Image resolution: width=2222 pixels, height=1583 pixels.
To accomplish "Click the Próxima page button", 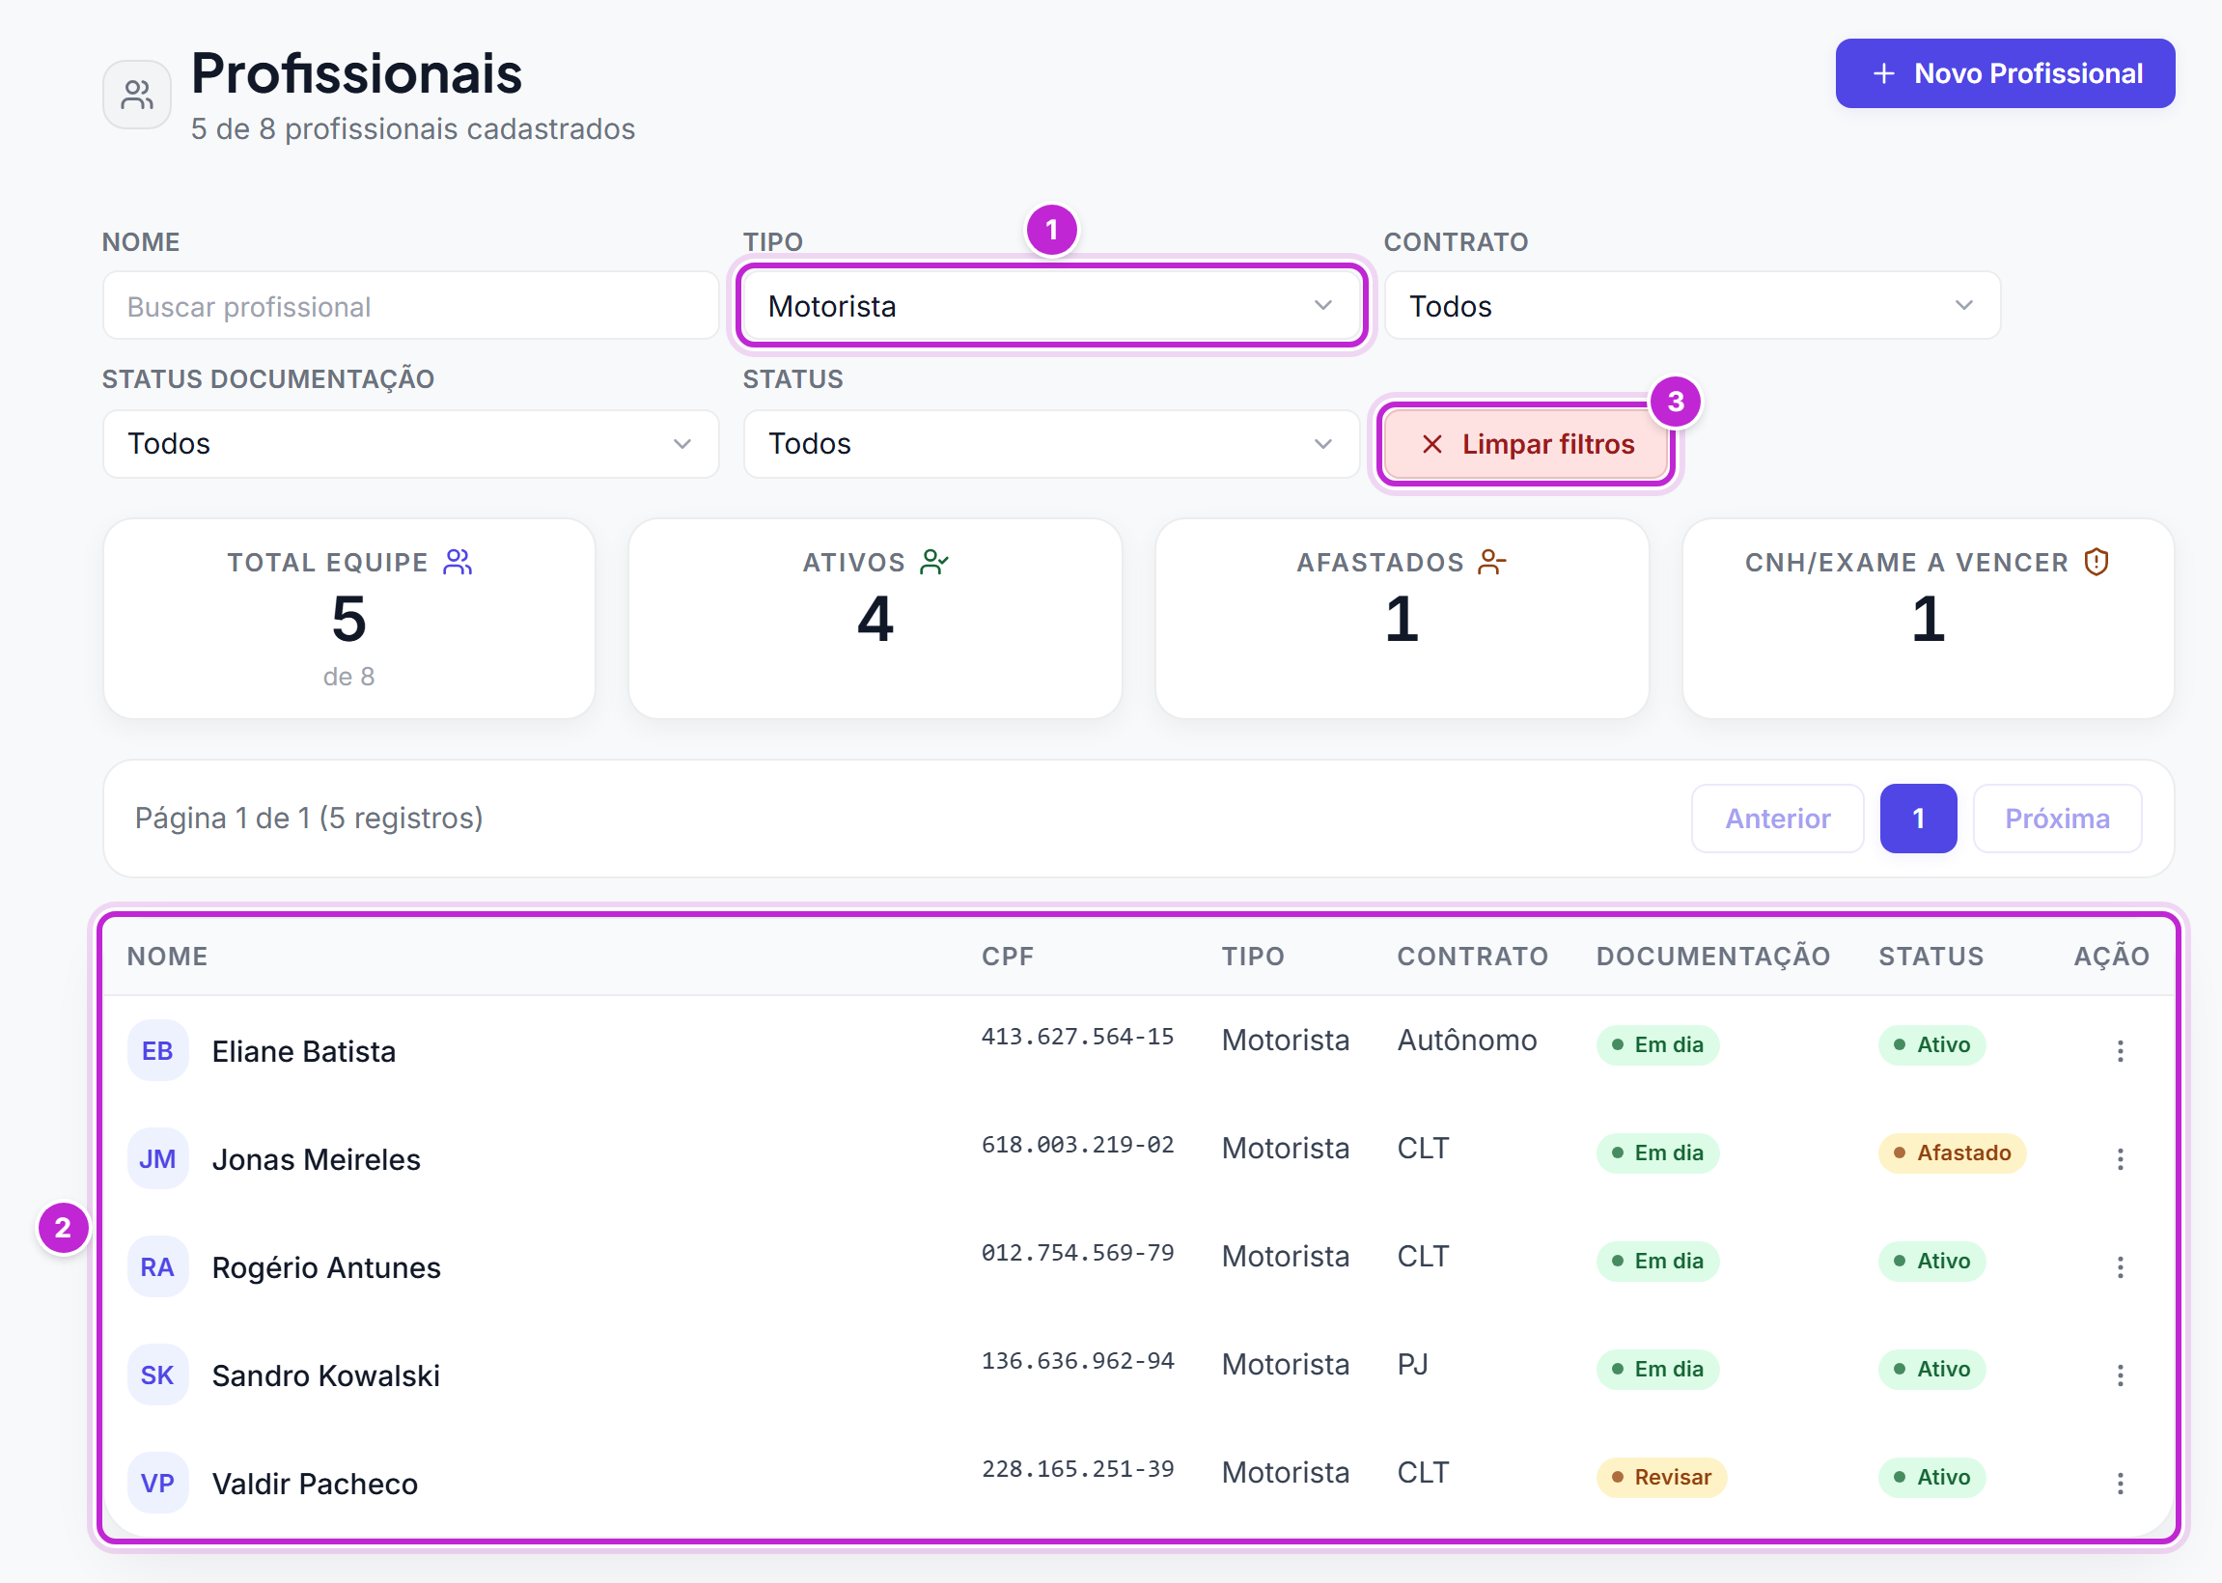I will tap(2057, 819).
